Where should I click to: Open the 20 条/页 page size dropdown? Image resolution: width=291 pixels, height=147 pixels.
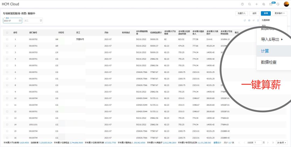281,142
